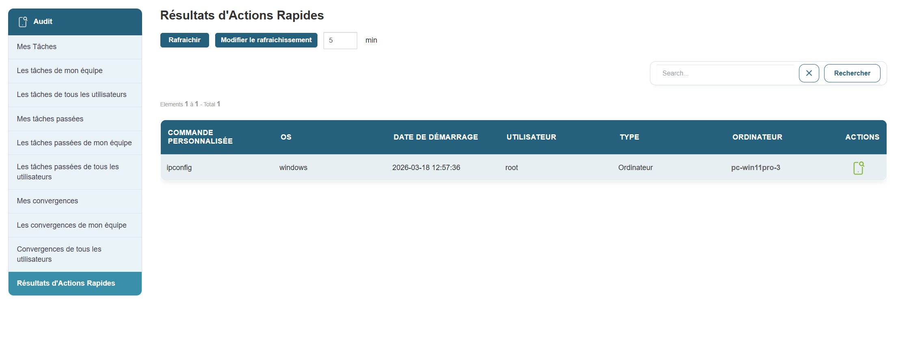Select Convergences de tous les utilisateurs
898x351 pixels.
click(59, 254)
